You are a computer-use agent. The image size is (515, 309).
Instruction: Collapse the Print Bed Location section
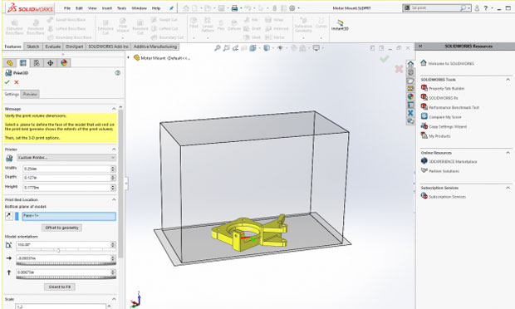tap(114, 199)
